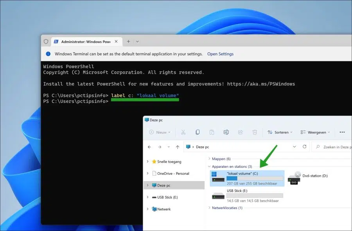Go forward with the Explorer forward arrow
This screenshot has height=231, width=352.
pyautogui.click(x=160, y=147)
